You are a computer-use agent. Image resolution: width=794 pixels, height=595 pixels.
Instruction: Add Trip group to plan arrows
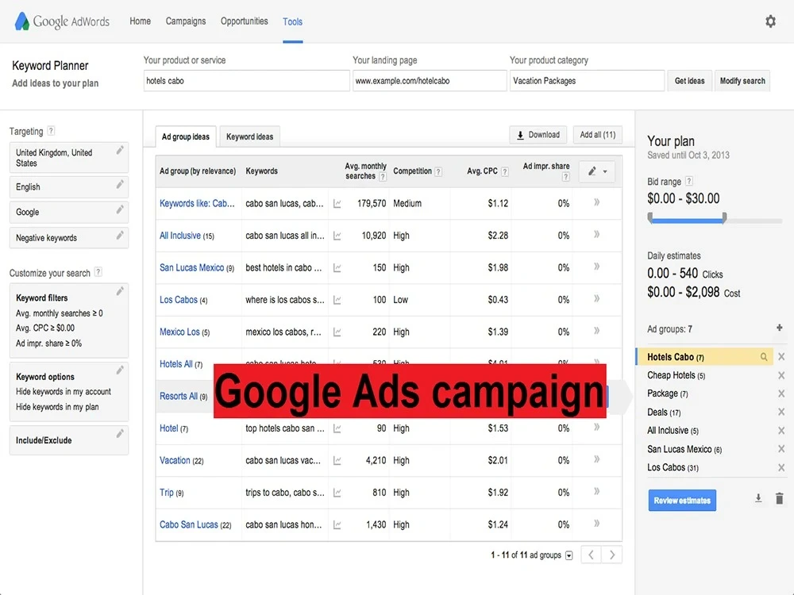(597, 491)
